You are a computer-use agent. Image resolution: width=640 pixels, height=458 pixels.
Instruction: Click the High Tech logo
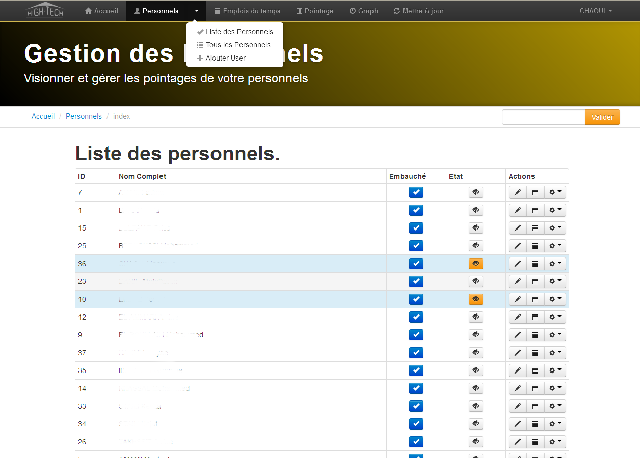point(45,10)
